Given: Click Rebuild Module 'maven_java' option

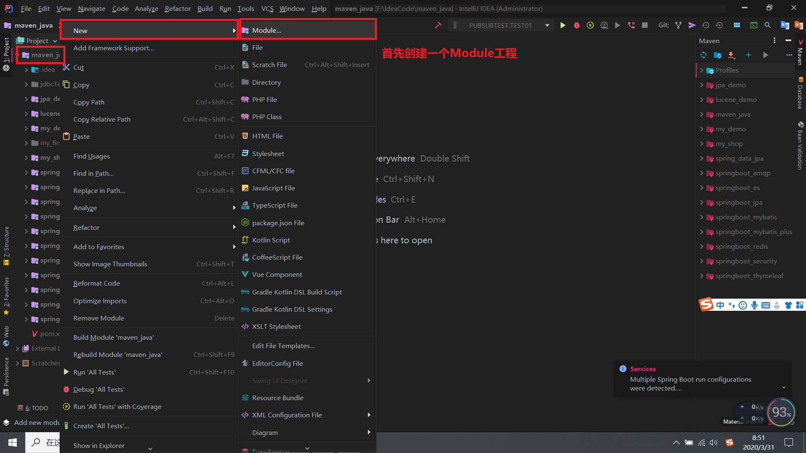Looking at the screenshot, I should 118,354.
